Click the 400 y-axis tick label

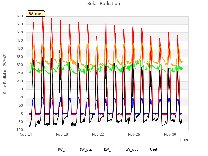(20, 49)
